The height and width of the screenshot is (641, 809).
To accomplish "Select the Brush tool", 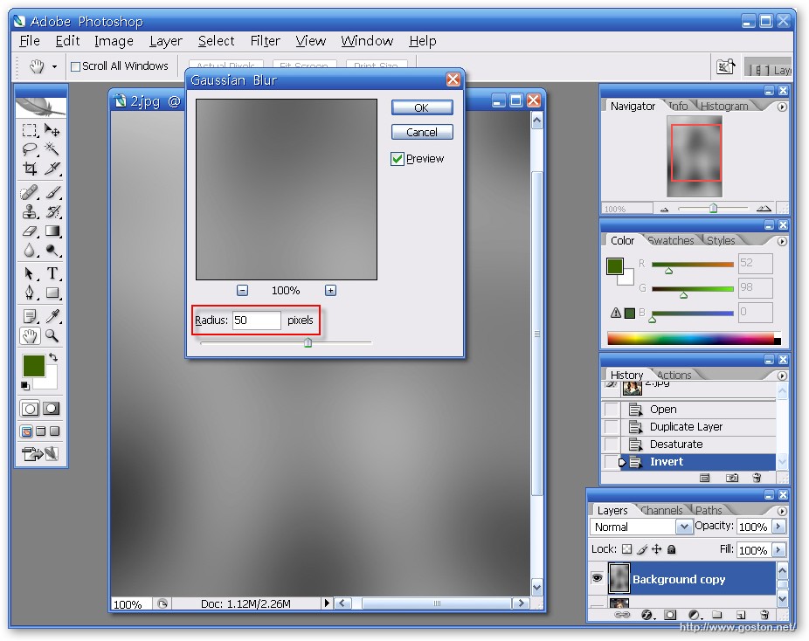I will click(x=52, y=192).
